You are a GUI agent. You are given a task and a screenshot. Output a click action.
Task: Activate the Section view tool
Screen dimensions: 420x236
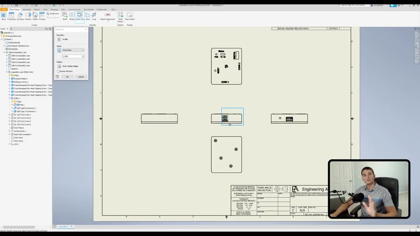28,16
